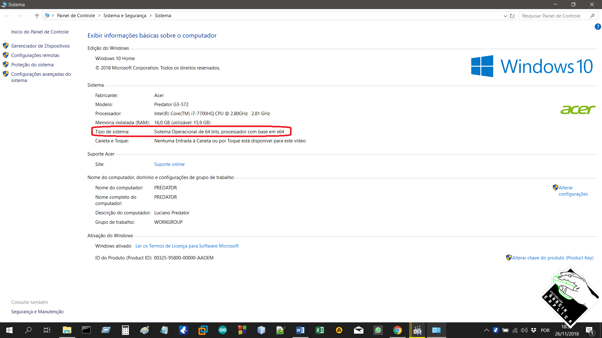602x338 pixels.
Task: Expand chevron after Sistema e Segurança breadcrumb
Action: [x=150, y=15]
